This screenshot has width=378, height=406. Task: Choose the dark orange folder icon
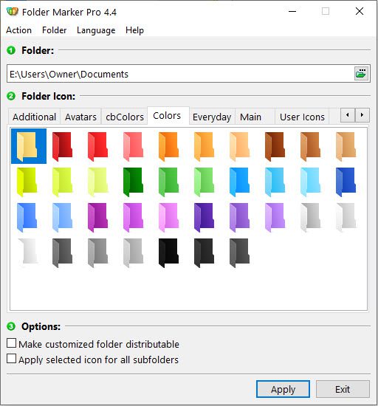(x=168, y=146)
